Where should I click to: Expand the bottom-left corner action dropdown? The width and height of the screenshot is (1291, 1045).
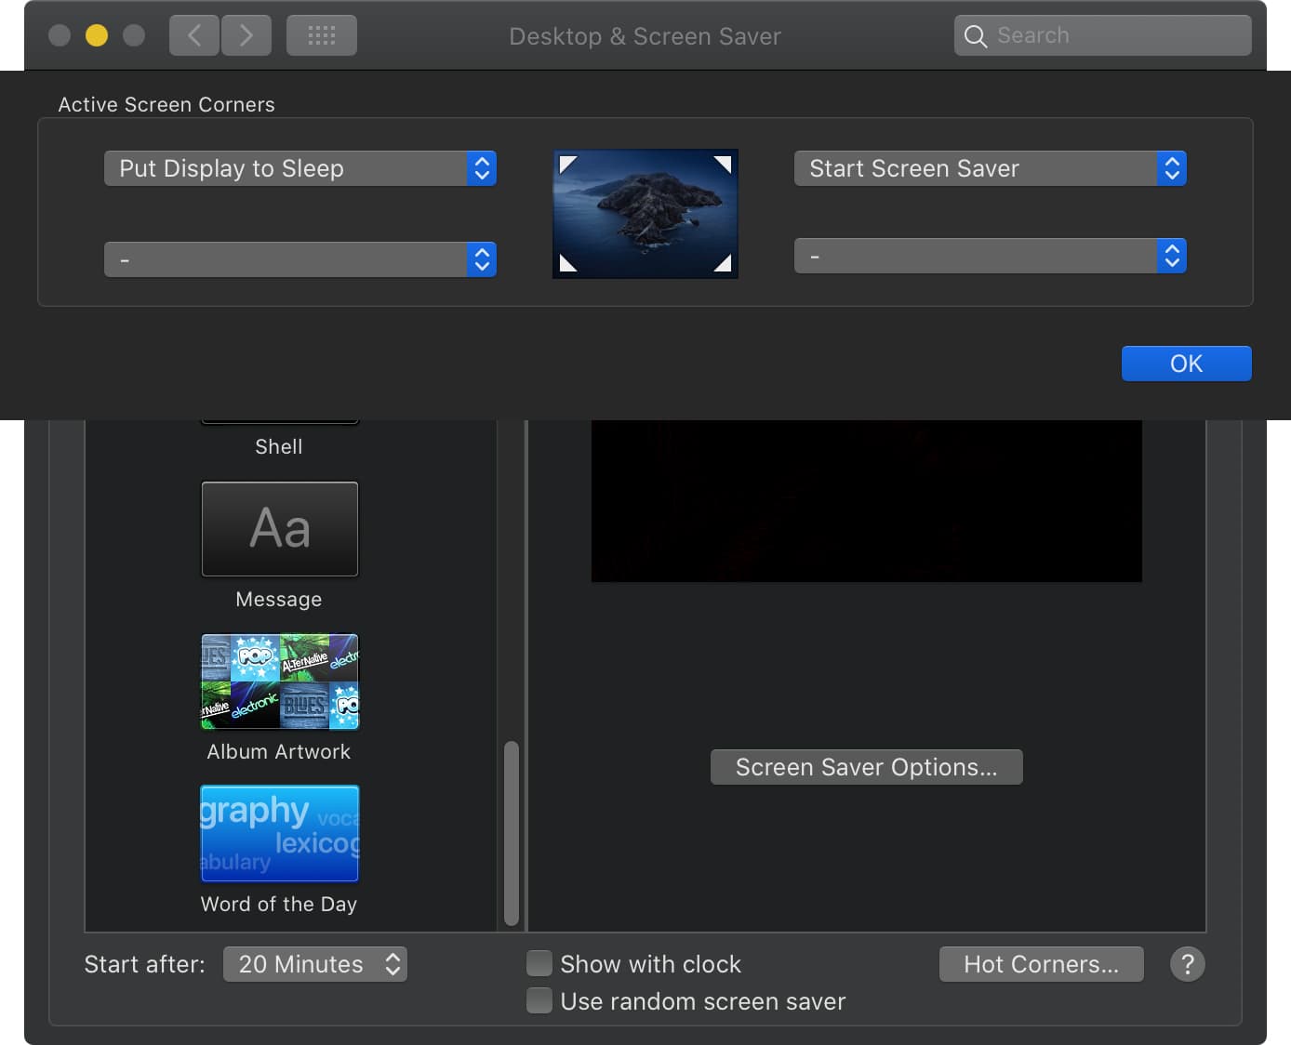299,259
